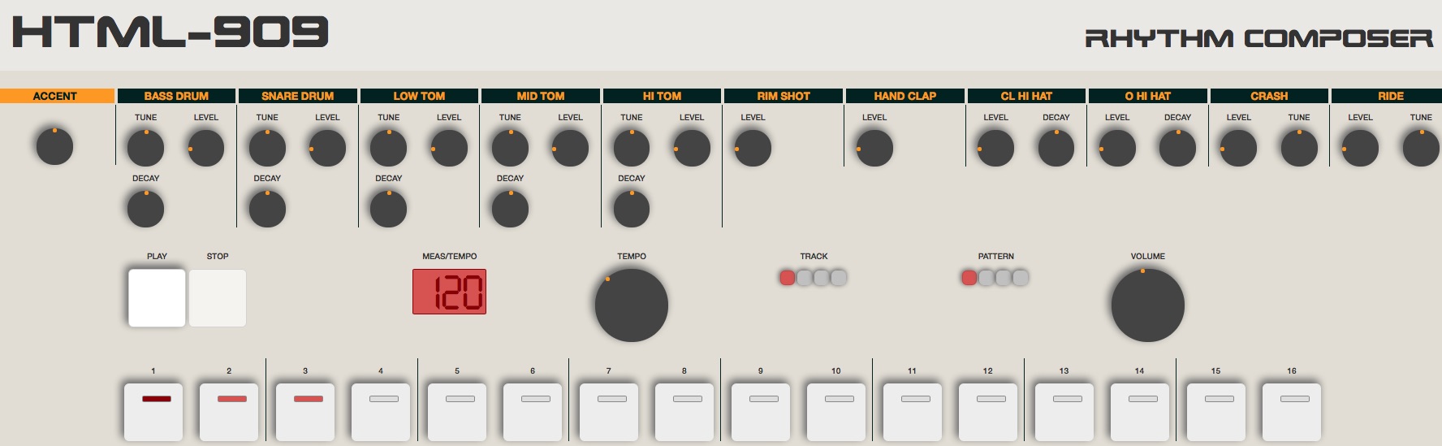Screen dimensions: 1442x446
Task: Enable step 5 sequencer pad
Action: tap(457, 412)
